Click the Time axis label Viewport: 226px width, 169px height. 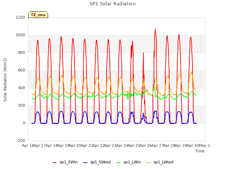pyautogui.click(x=200, y=151)
